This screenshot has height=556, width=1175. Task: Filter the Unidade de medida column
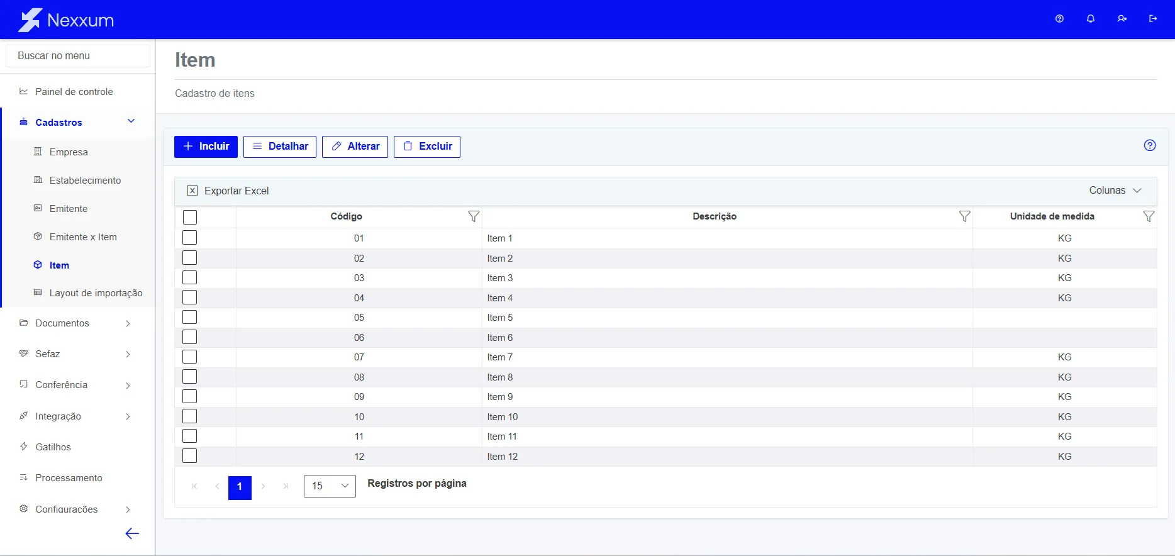1149,216
